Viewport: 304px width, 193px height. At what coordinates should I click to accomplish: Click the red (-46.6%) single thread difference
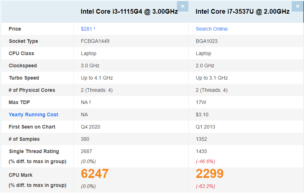click(x=205, y=161)
